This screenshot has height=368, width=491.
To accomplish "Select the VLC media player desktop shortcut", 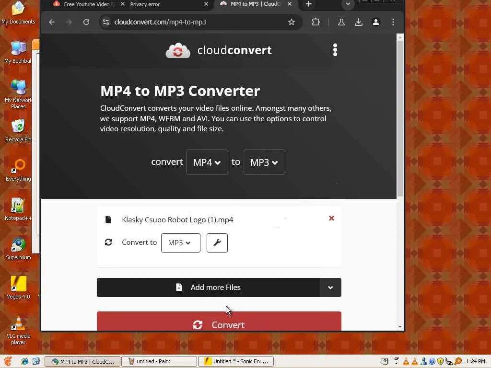I will [18, 330].
